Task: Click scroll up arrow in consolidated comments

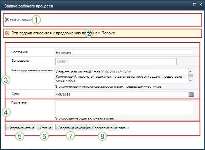Action: pos(190,71)
